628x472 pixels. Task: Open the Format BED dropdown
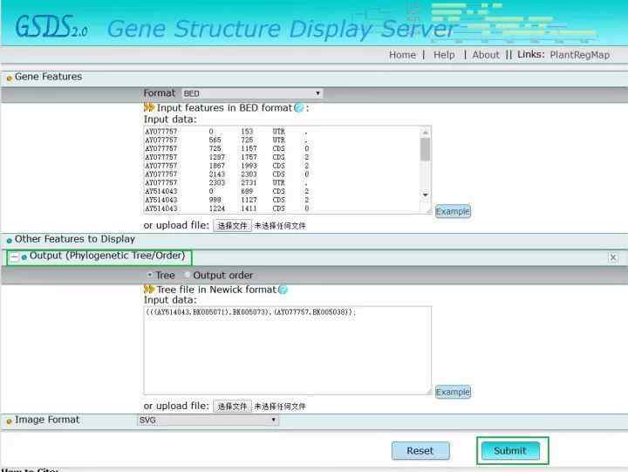pyautogui.click(x=251, y=93)
